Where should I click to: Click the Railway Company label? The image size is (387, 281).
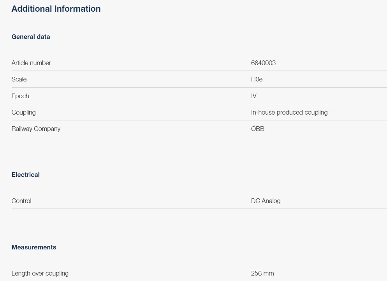pos(36,129)
